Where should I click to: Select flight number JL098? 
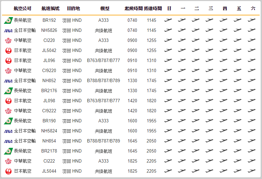click(x=49, y=101)
